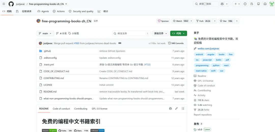Click the Sponsor heart button
The image size is (275, 132).
coord(163,21)
